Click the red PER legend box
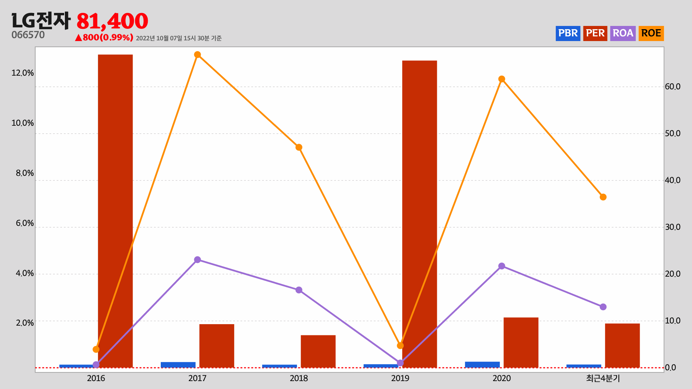The image size is (692, 389). [x=595, y=33]
